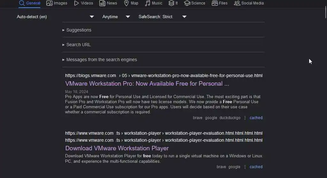The height and width of the screenshot is (178, 327).
Task: Click the Map pin icon
Action: (126, 3)
